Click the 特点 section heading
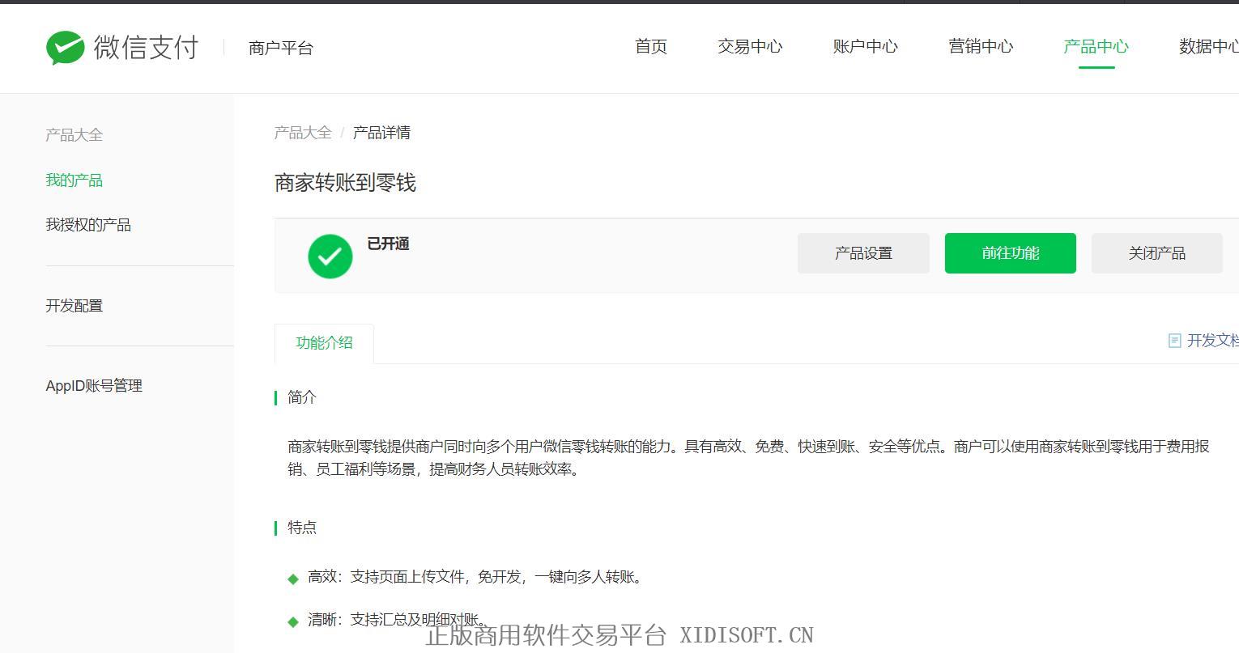The width and height of the screenshot is (1239, 653). click(x=302, y=528)
